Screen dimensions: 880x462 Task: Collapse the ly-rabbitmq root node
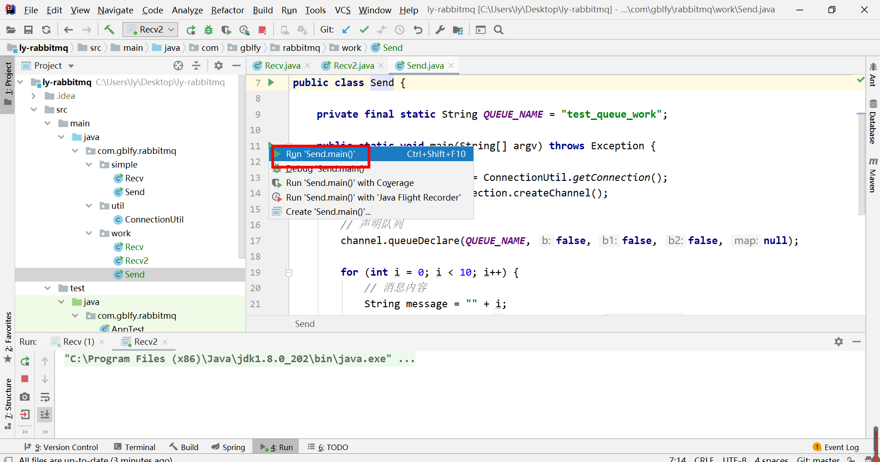tap(21, 82)
